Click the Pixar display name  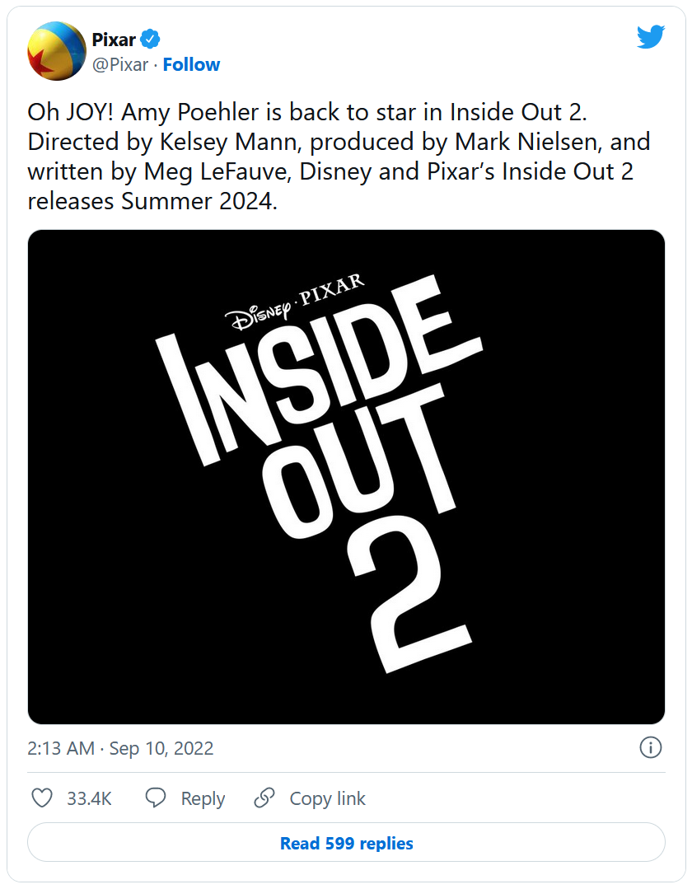click(114, 39)
